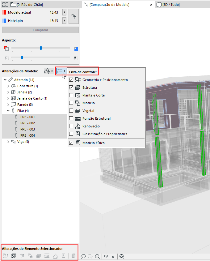
Task: Open the model filter icon beside Alterações de Modelo
Action: coord(49,71)
